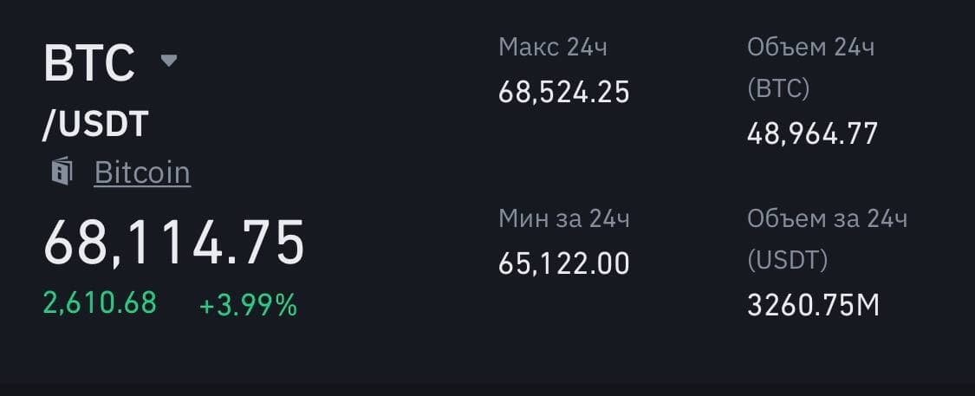
Task: Click the (USDT) volume unit label
Action: 787,260
